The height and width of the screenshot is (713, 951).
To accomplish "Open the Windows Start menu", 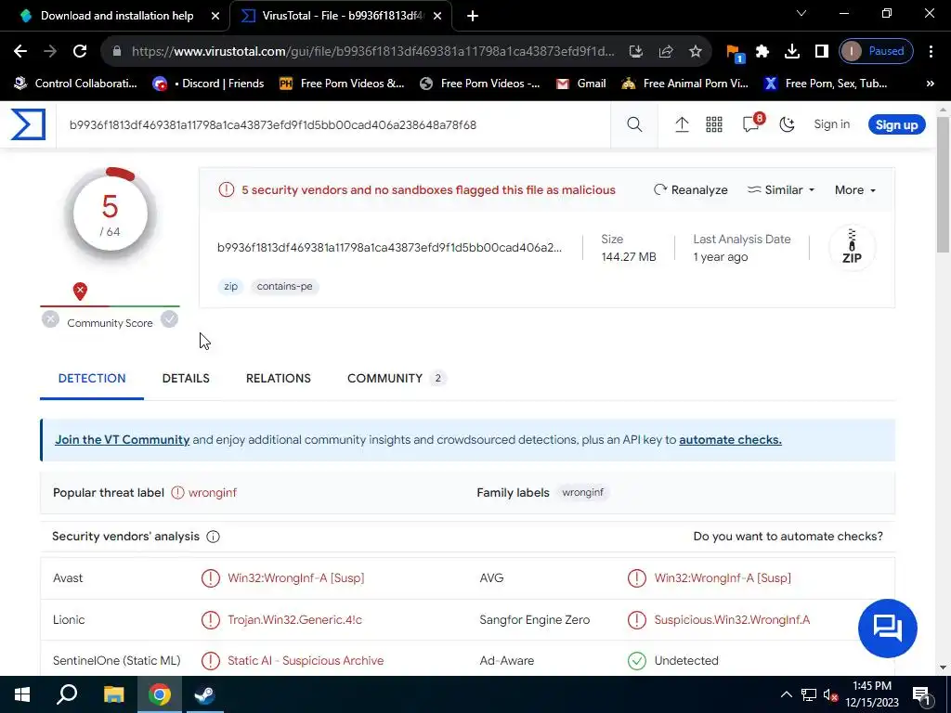I will point(22,694).
